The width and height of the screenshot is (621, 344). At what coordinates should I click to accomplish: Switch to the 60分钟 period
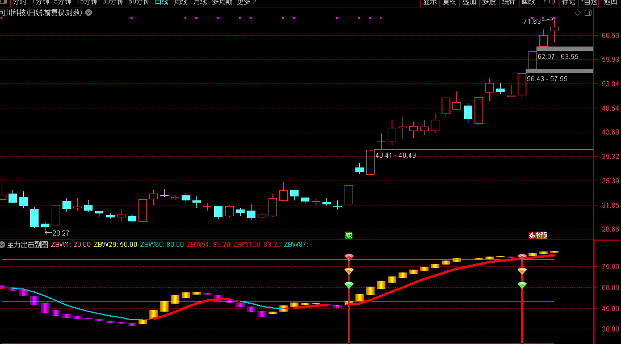click(x=139, y=2)
